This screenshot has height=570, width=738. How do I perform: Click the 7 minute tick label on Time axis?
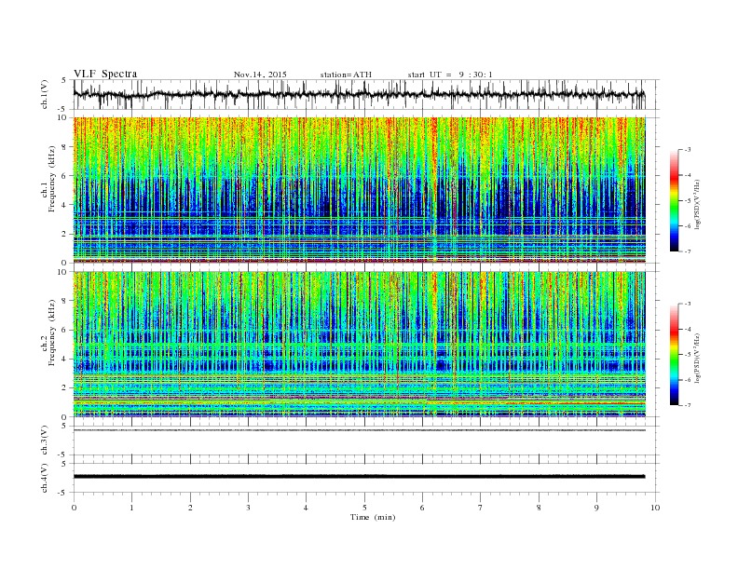pos(481,508)
